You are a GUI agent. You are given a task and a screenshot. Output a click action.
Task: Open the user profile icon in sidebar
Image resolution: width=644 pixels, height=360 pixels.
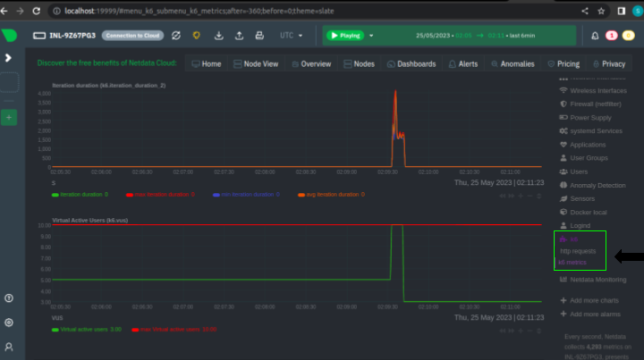pos(9,347)
